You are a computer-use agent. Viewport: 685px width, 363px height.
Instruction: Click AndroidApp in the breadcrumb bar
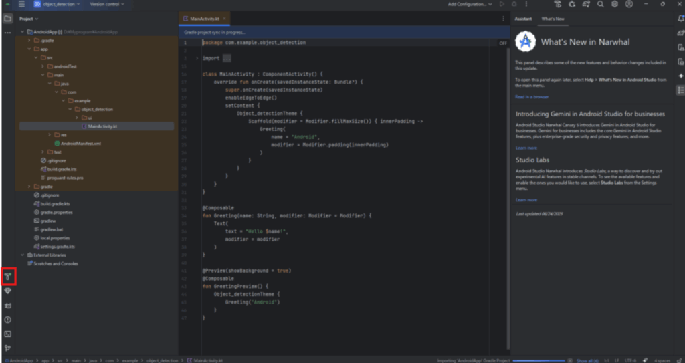coord(22,360)
